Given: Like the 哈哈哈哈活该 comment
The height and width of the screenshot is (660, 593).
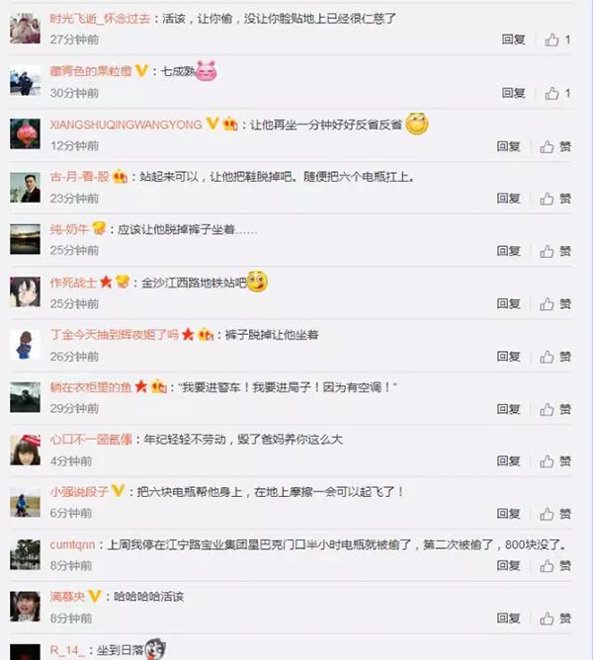Looking at the screenshot, I should click(555, 619).
